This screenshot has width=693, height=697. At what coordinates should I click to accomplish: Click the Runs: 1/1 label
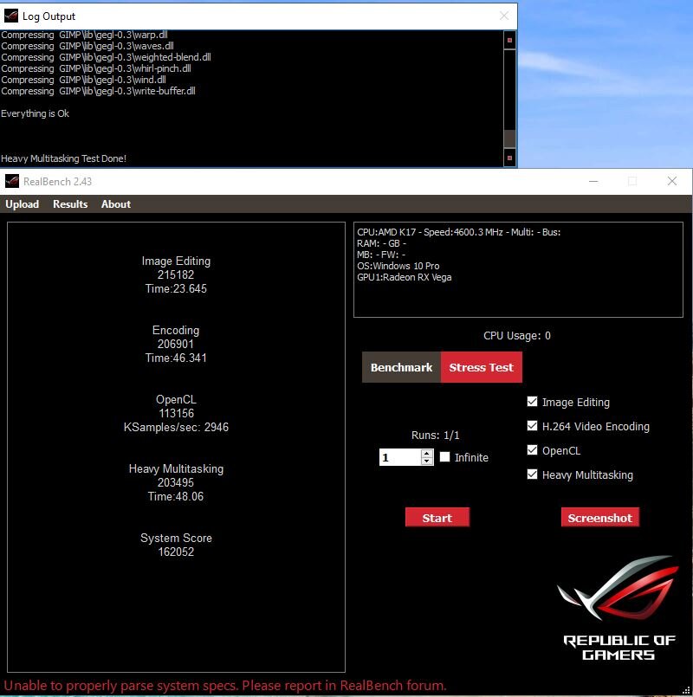(436, 436)
